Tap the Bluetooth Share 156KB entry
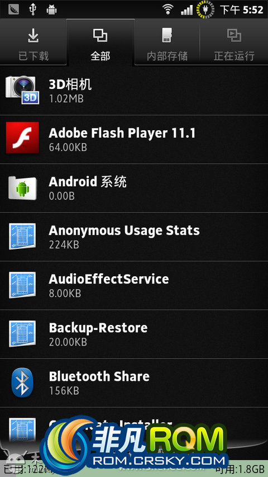The width and height of the screenshot is (268, 477). click(x=134, y=382)
